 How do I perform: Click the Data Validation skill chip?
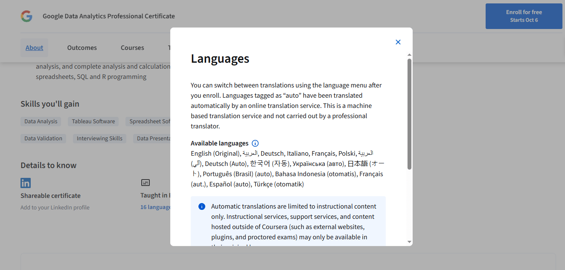(43, 139)
